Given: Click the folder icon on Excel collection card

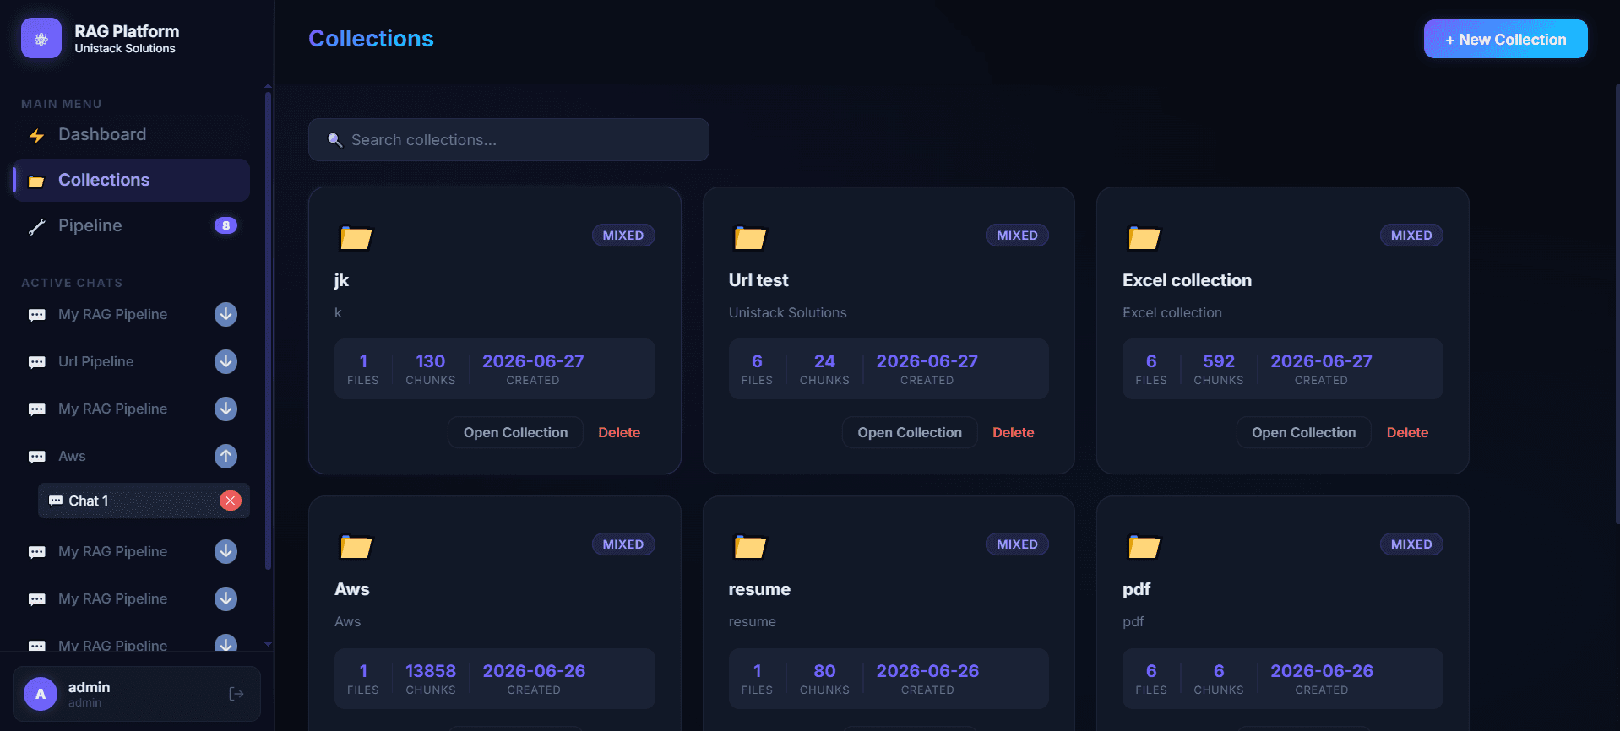Looking at the screenshot, I should pos(1144,238).
